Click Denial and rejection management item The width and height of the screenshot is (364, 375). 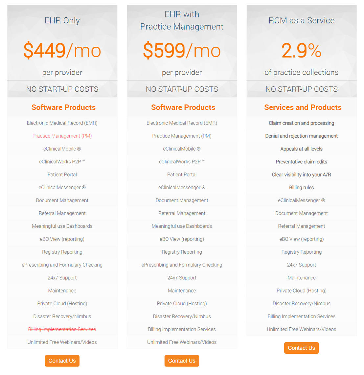coord(301,136)
